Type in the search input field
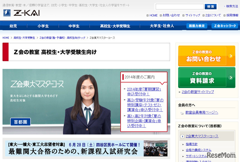The image size is (240, 162). tap(179, 7)
